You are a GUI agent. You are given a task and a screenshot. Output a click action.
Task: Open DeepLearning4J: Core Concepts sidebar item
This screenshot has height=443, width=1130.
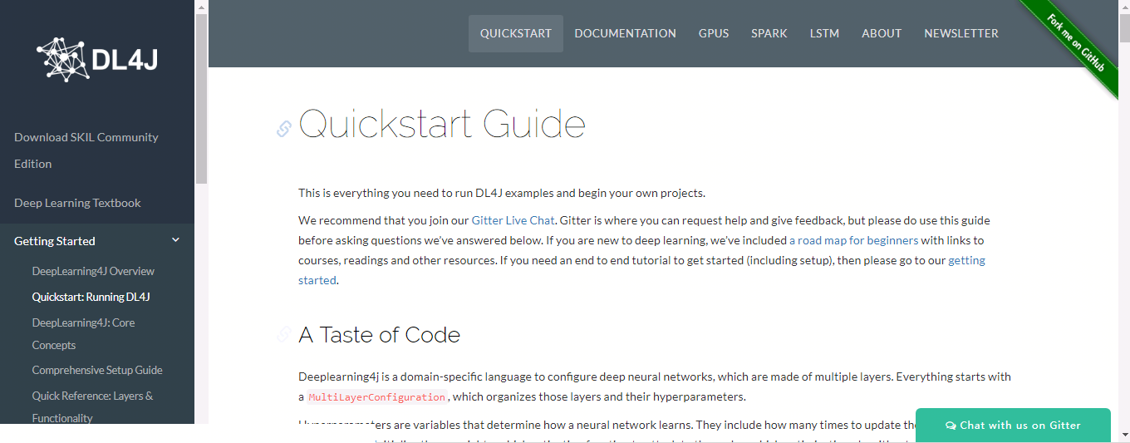coord(83,333)
